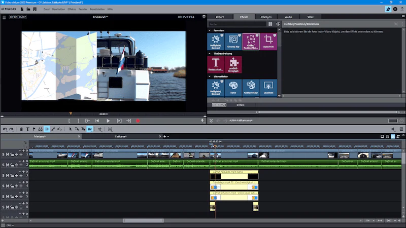Open the Bearbeiten menu

(58, 9)
